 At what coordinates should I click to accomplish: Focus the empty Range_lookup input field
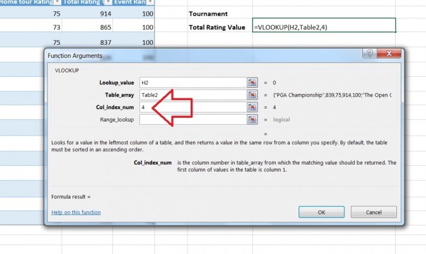(x=193, y=119)
